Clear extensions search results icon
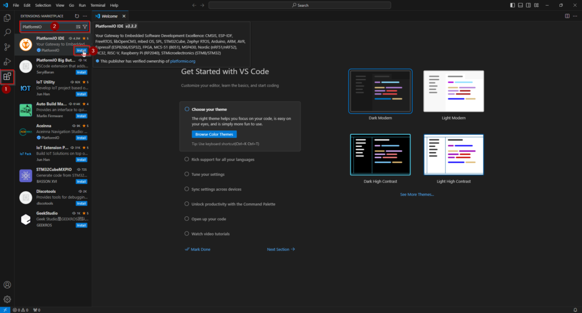The height and width of the screenshot is (313, 582). [78, 27]
